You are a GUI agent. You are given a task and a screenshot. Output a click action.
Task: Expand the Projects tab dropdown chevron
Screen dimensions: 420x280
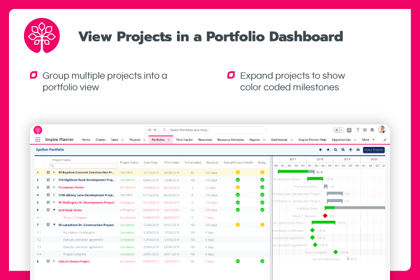pyautogui.click(x=145, y=140)
